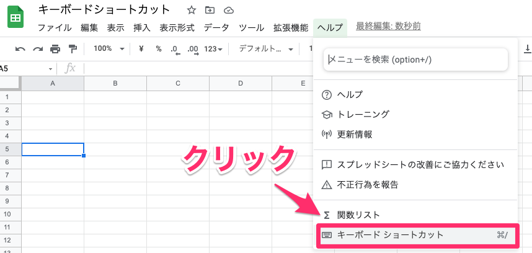
Task: Expand the 123 number format dropdown
Action: pyautogui.click(x=213, y=49)
